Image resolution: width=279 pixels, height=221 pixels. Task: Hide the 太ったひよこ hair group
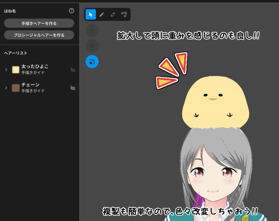(73, 70)
